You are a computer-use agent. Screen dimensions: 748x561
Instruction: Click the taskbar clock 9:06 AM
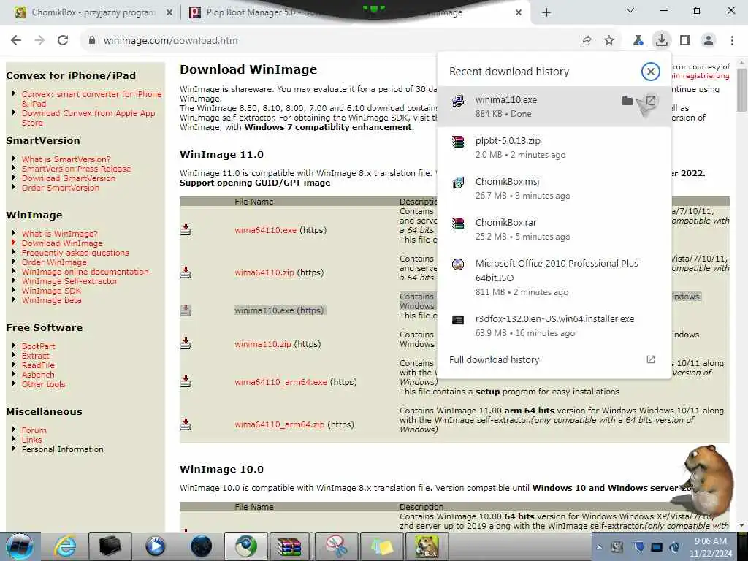(711, 547)
